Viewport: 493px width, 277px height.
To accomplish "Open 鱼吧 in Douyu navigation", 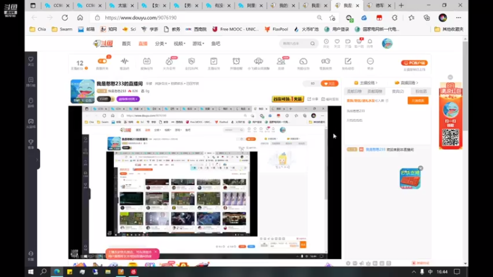I will (x=216, y=44).
